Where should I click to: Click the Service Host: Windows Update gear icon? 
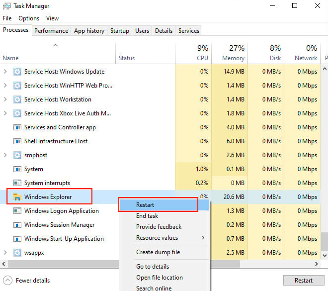[17, 72]
